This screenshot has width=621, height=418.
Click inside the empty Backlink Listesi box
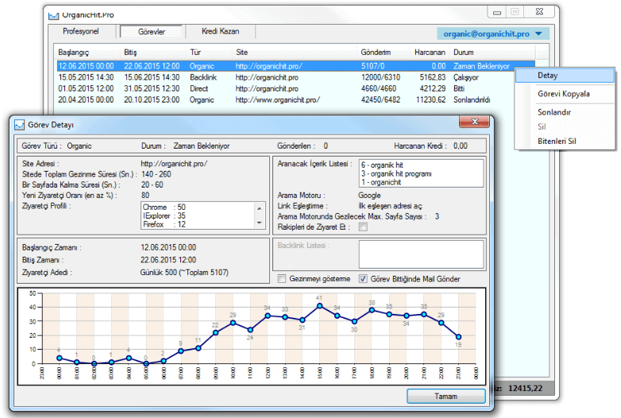coord(421,254)
